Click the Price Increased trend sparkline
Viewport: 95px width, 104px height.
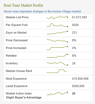[x=57, y=48]
